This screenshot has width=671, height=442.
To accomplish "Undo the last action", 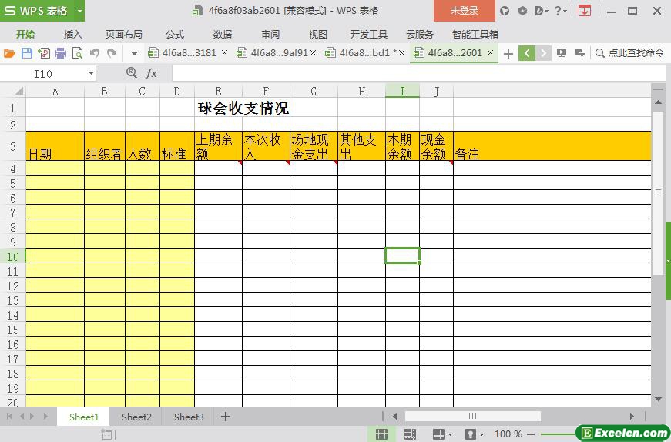I will (x=95, y=53).
